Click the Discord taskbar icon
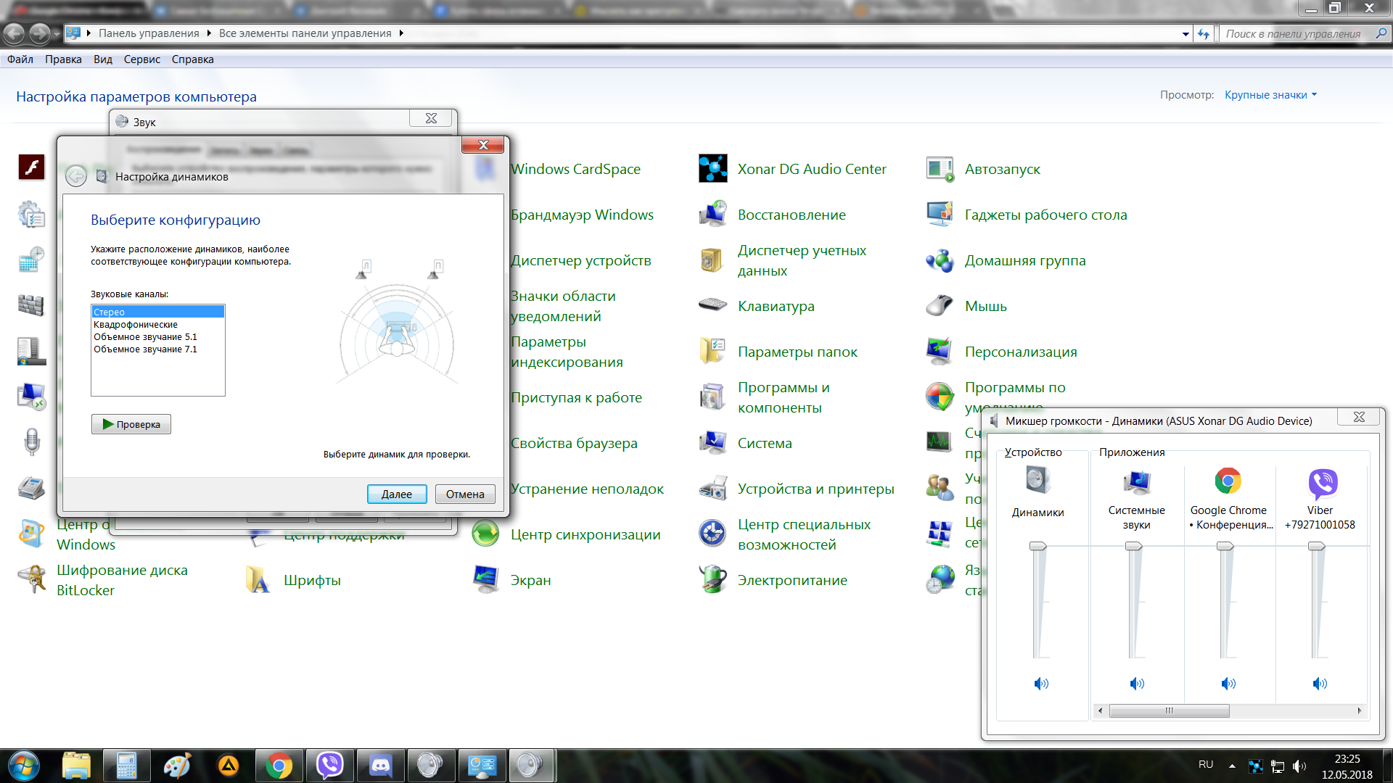The height and width of the screenshot is (783, 1393). [381, 766]
